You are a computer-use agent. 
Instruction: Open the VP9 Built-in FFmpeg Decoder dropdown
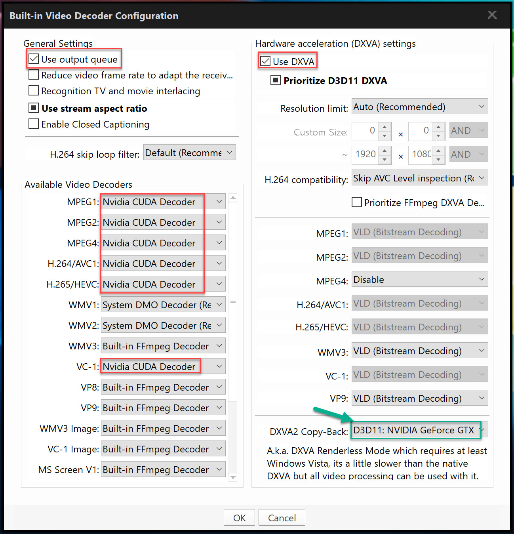point(163,408)
